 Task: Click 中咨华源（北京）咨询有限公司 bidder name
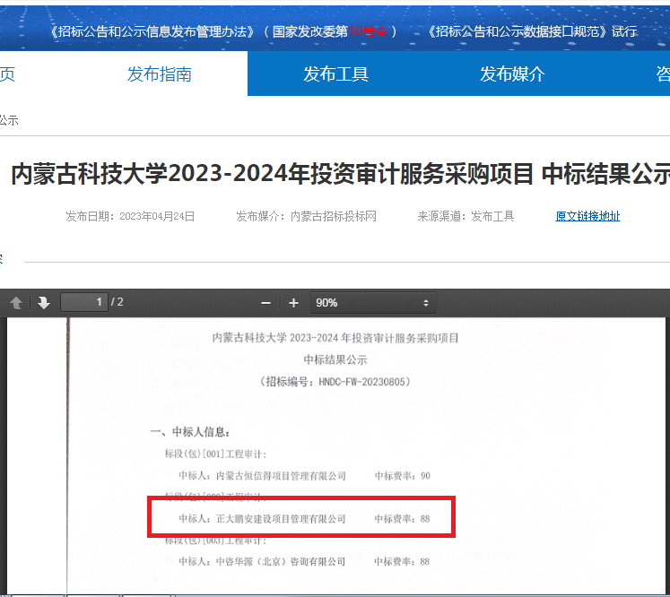[281, 561]
